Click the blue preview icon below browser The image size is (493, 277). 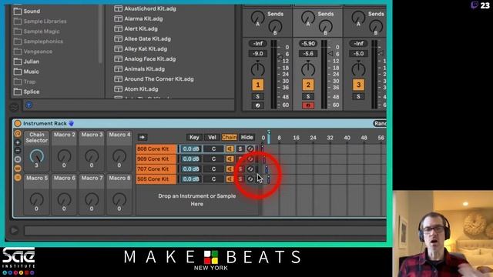[x=29, y=105]
